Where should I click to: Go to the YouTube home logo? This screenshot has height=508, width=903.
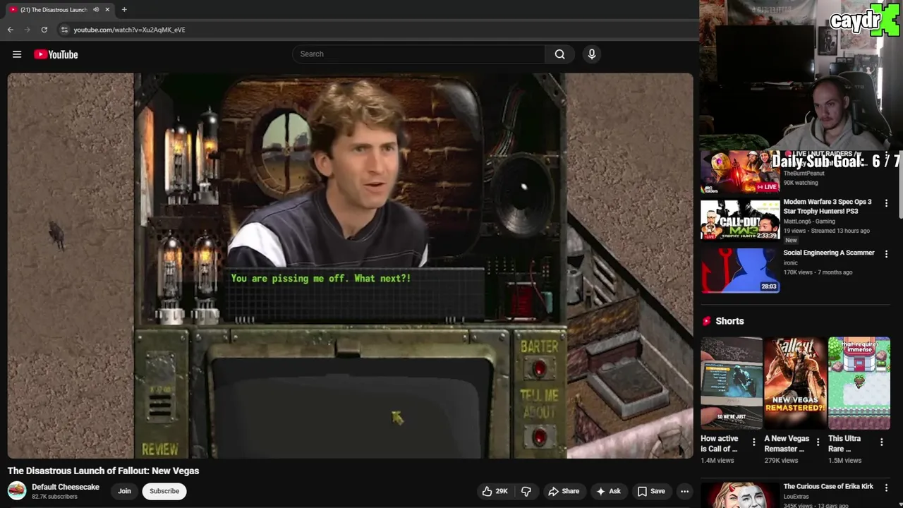[x=56, y=54]
